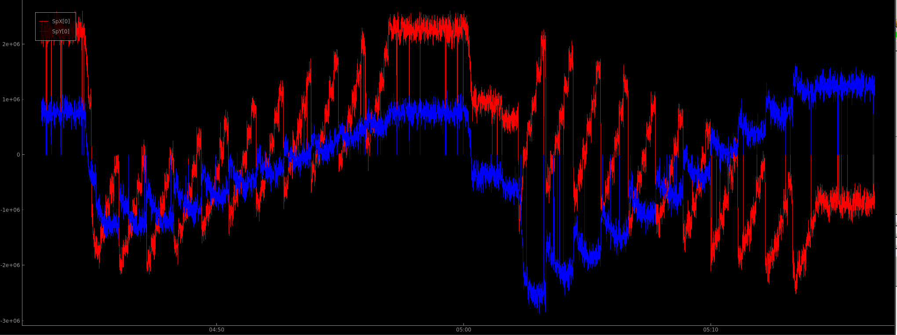Viewport: 897px width, 335px height.
Task: Click the -3e+06 y-axis tick label
Action: [x=10, y=321]
